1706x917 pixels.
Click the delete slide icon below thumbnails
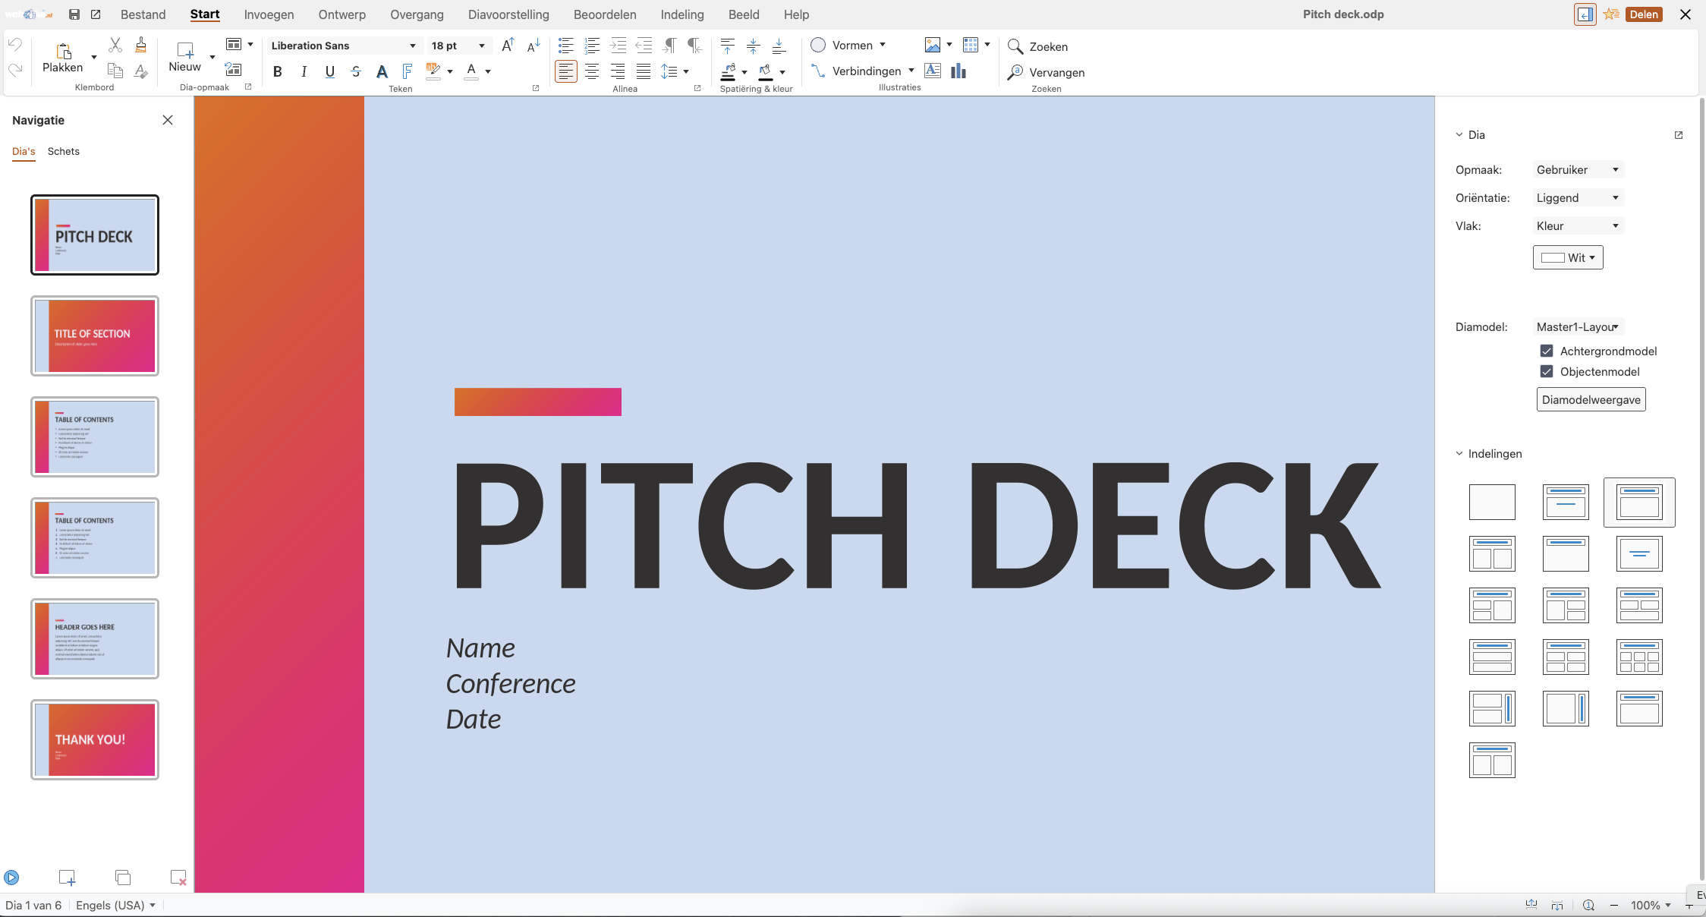click(178, 878)
